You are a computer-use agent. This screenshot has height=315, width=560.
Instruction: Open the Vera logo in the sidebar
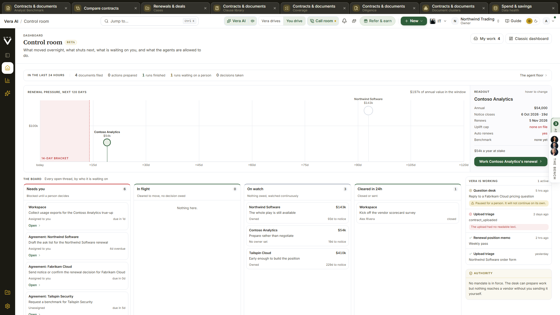[8, 41]
